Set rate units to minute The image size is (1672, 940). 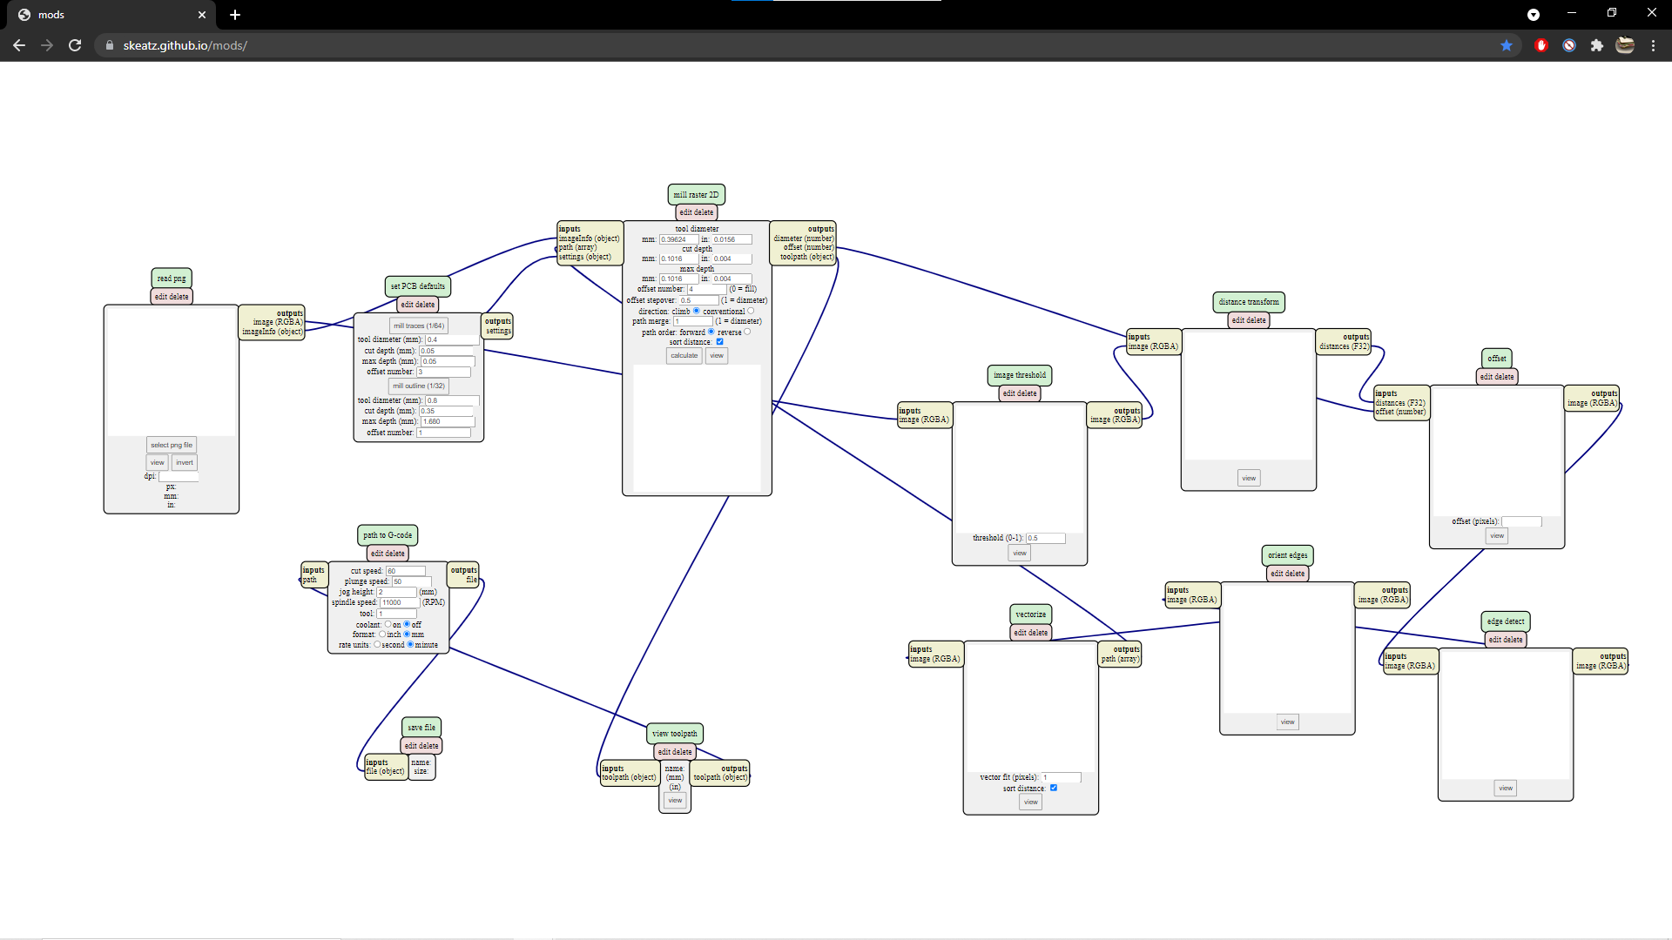(410, 645)
